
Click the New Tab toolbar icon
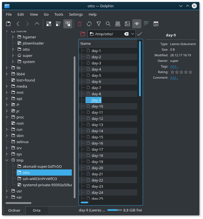click(8, 24)
